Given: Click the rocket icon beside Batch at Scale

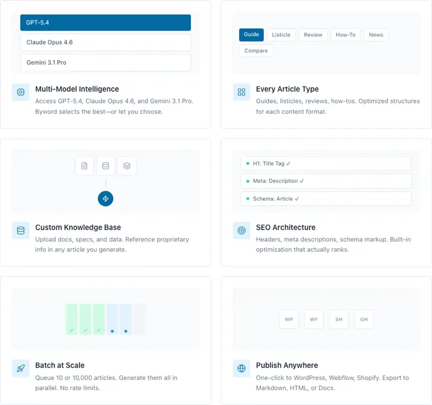Looking at the screenshot, I should point(20,369).
